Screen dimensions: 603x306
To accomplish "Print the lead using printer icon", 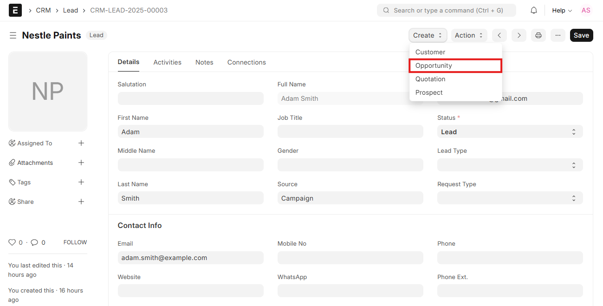I will coord(538,35).
